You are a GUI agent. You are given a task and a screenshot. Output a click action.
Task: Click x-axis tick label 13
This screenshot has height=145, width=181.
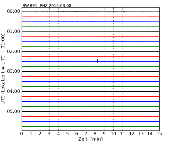click(141, 134)
